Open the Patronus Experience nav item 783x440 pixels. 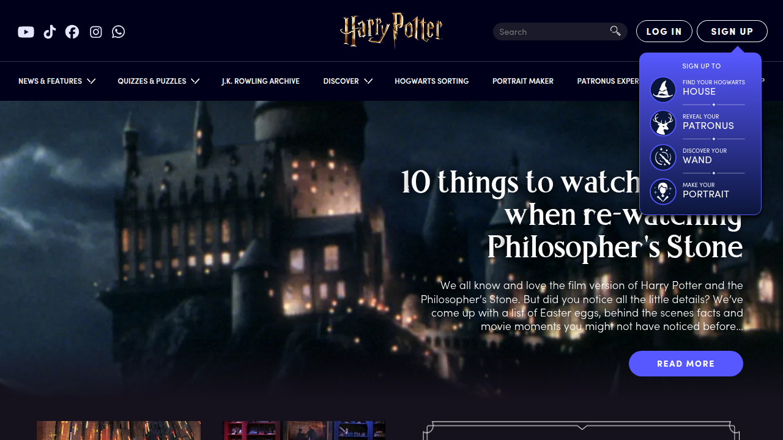pyautogui.click(x=608, y=81)
